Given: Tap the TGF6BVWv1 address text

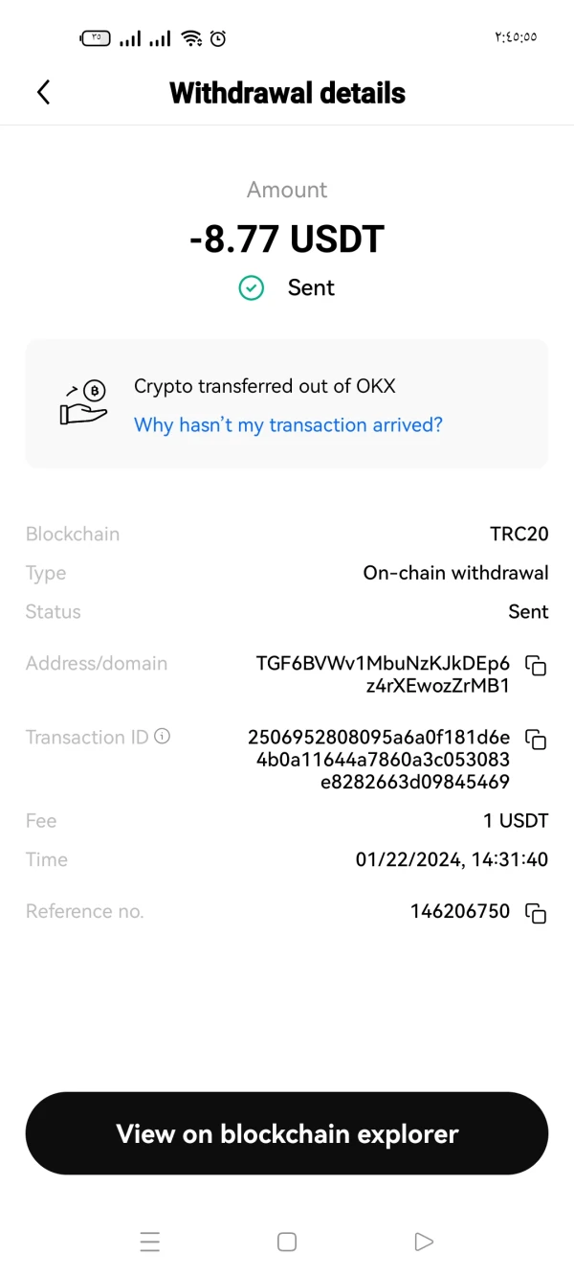Looking at the screenshot, I should tap(383, 674).
